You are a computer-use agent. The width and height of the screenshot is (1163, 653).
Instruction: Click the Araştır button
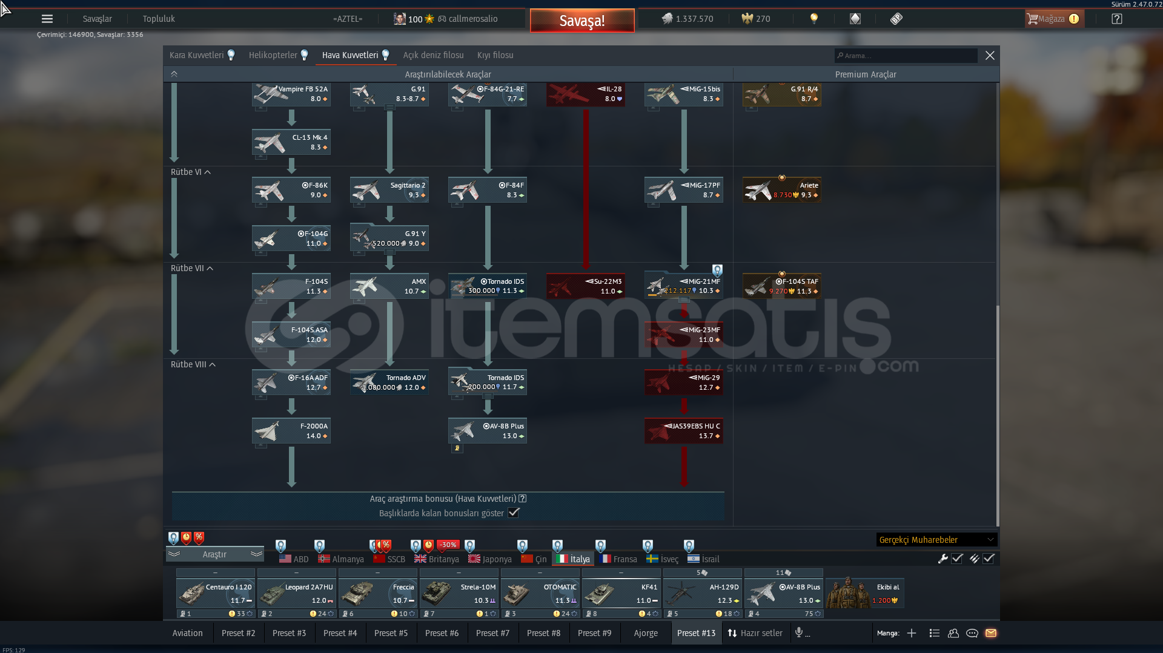click(x=214, y=554)
